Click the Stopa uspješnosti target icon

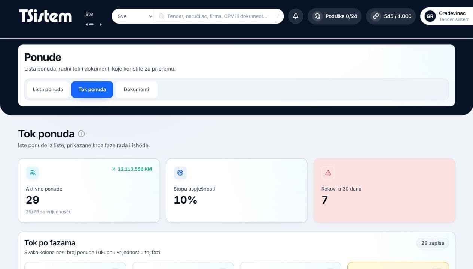(180, 173)
